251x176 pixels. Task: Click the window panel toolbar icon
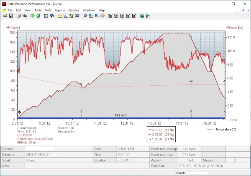coord(46,16)
